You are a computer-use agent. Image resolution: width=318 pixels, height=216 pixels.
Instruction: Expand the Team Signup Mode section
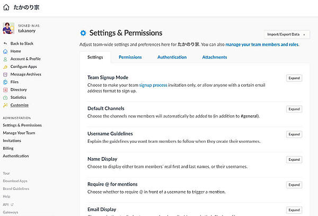294,78
